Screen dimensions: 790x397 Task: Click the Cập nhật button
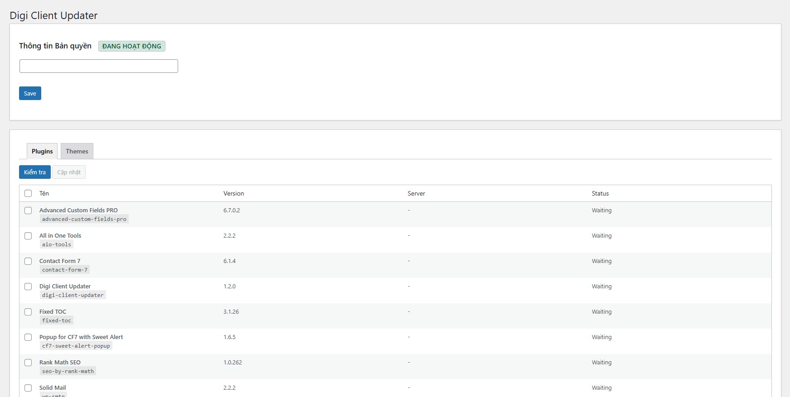[69, 172]
